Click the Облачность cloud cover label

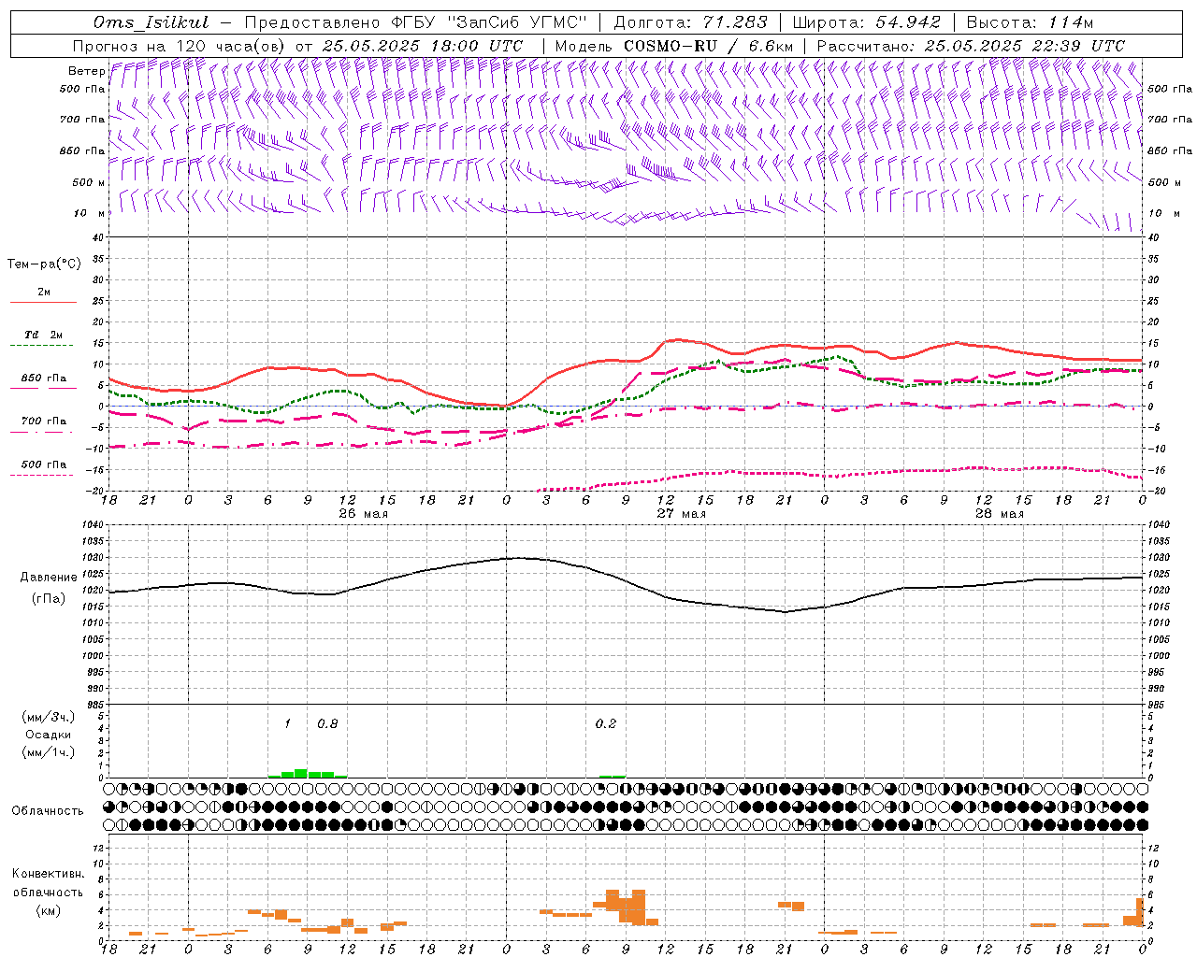(x=48, y=810)
